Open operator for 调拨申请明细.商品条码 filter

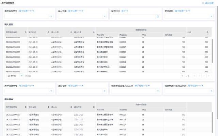[196, 86]
